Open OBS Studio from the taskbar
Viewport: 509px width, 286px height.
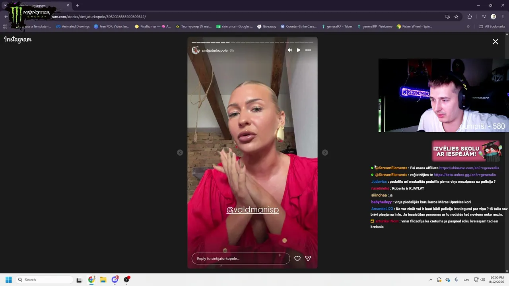(127, 280)
